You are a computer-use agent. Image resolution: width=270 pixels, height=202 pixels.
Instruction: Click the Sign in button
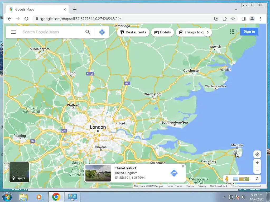point(249,32)
